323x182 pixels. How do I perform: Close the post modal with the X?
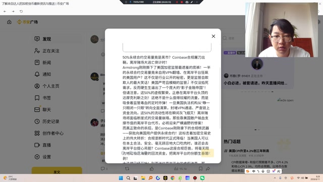(x=213, y=36)
